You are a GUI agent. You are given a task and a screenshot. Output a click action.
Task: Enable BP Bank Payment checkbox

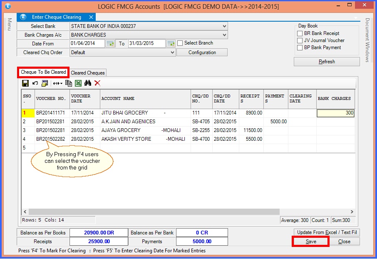(300, 47)
